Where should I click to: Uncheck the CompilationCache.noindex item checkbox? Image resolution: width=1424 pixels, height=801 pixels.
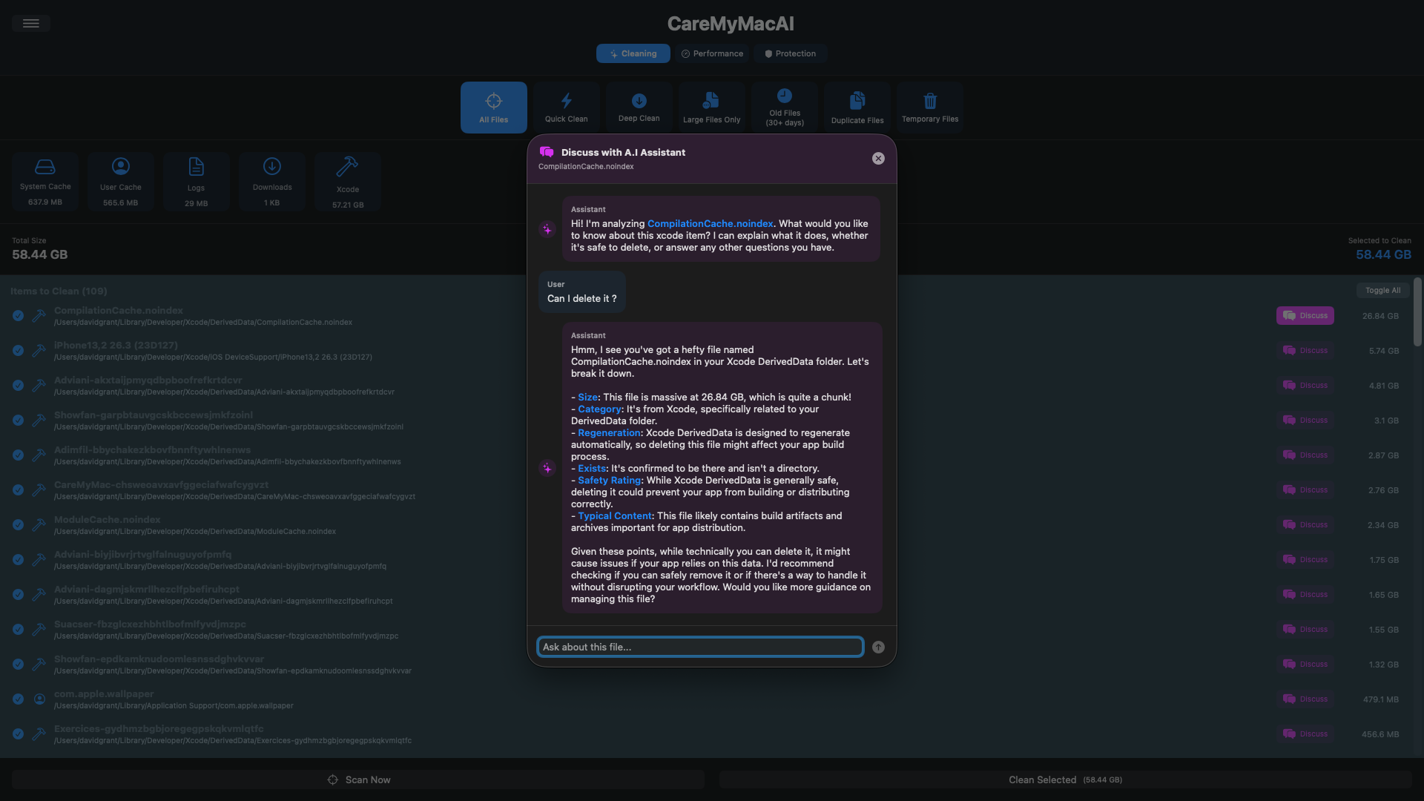pyautogui.click(x=18, y=316)
